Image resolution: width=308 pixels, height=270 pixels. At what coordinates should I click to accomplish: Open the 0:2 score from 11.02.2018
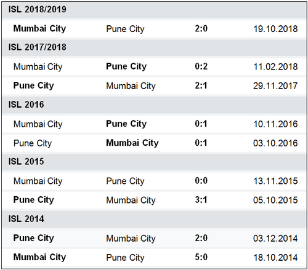coord(201,66)
